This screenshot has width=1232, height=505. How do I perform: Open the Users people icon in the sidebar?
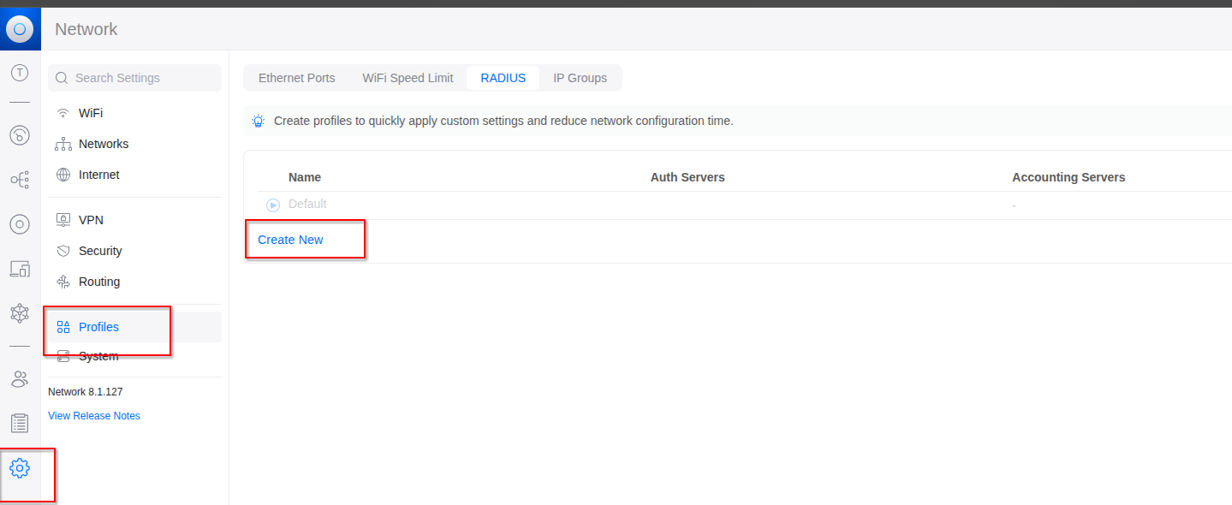20,379
